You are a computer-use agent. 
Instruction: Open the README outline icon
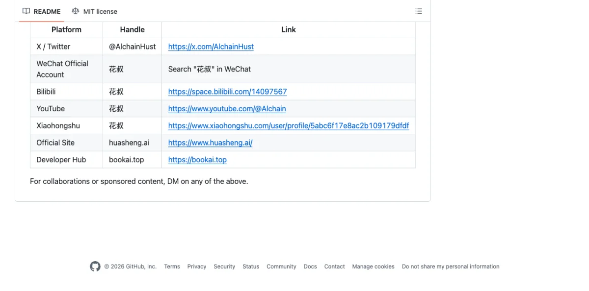pos(419,11)
